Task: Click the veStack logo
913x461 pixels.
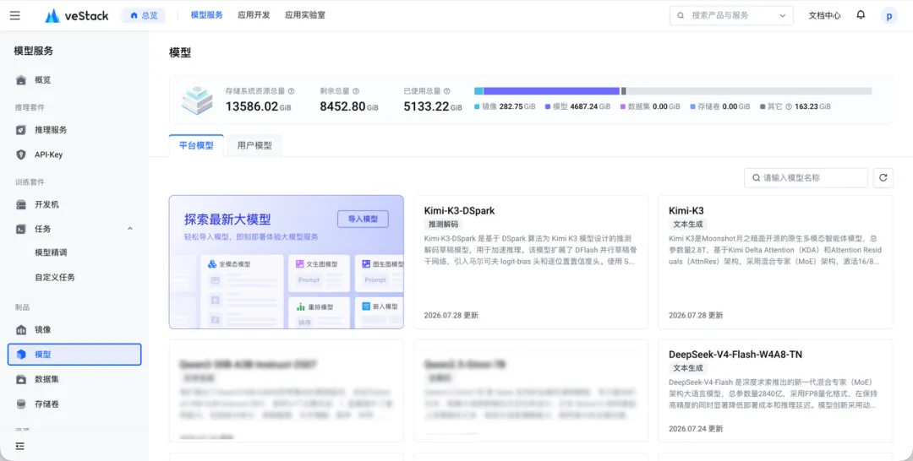Action: pyautogui.click(x=77, y=16)
